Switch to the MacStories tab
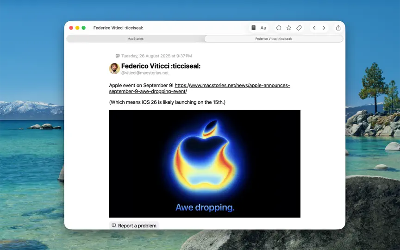Viewport: 400px width, 250px height. (136, 39)
